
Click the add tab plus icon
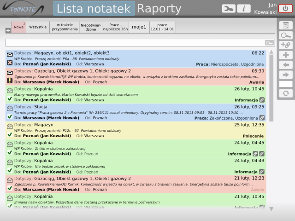pyautogui.click(x=8, y=30)
